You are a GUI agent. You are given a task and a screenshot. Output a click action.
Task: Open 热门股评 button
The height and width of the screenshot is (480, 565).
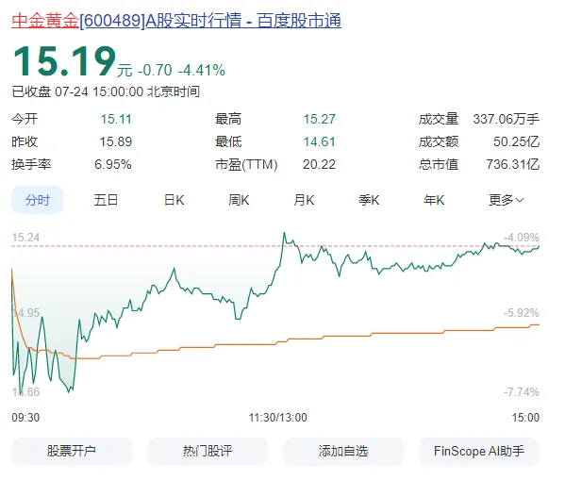pos(208,451)
